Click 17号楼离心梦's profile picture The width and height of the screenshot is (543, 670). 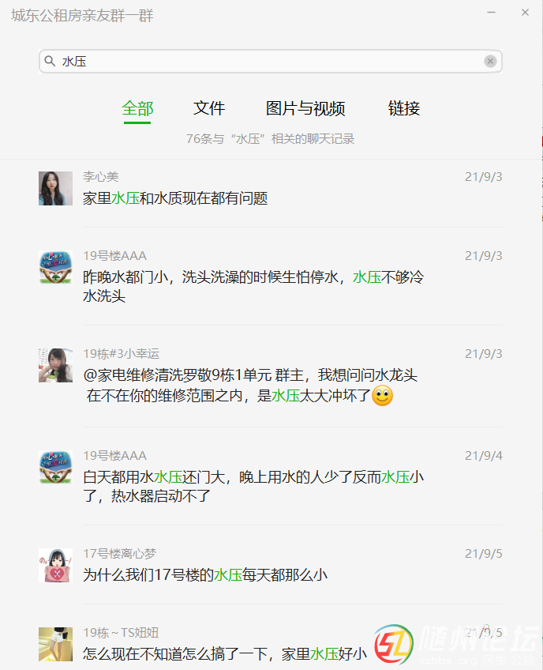pos(55,565)
